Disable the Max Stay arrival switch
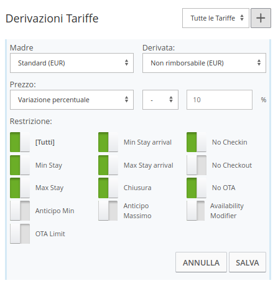This screenshot has width=278, height=283. (108, 165)
